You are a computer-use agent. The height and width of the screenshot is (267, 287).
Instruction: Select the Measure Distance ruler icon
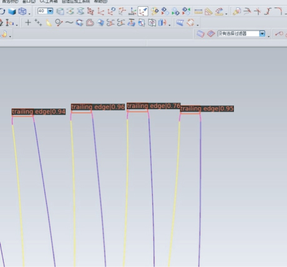click(x=198, y=11)
